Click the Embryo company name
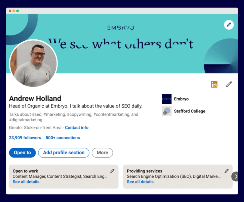Viewport: 244px width, 202px height. coord(181,99)
